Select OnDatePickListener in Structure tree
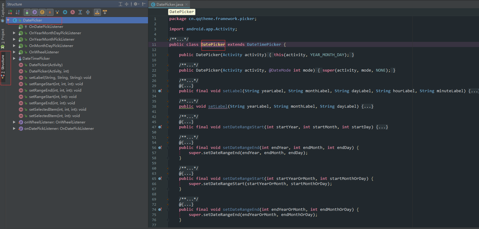This screenshot has width=479, height=229. (x=46, y=27)
